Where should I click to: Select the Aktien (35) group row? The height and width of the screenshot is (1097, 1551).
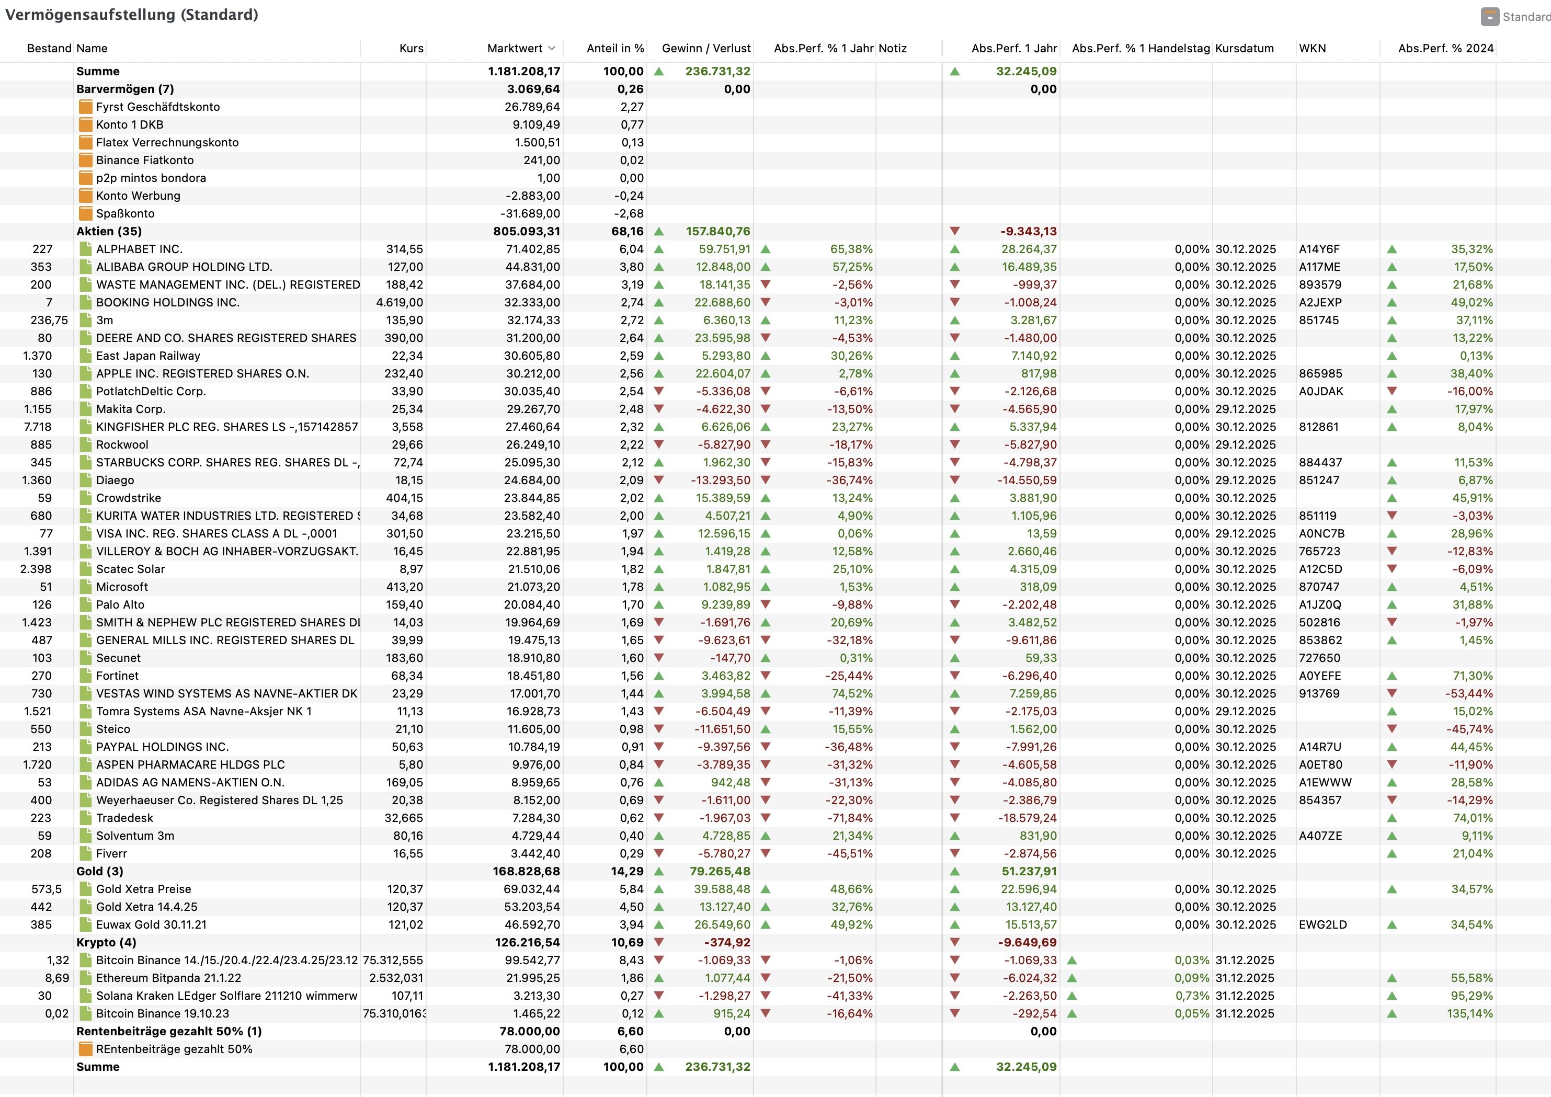point(109,231)
